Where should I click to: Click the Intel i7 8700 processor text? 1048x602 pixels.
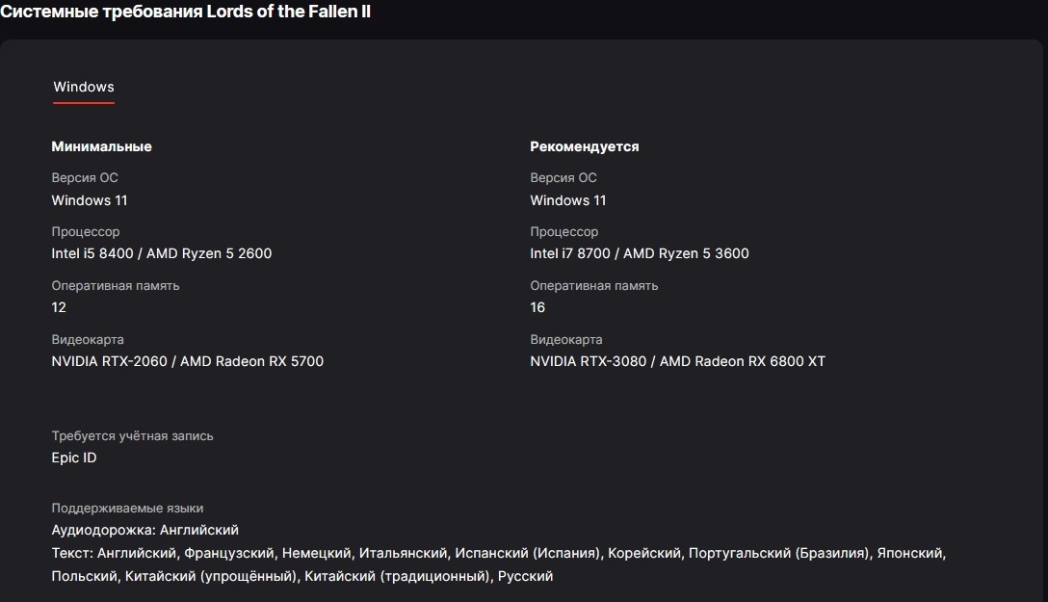[573, 253]
